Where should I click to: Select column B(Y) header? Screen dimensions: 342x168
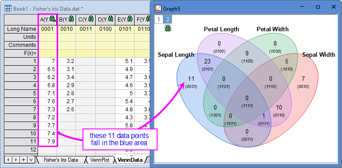[x=66, y=20]
